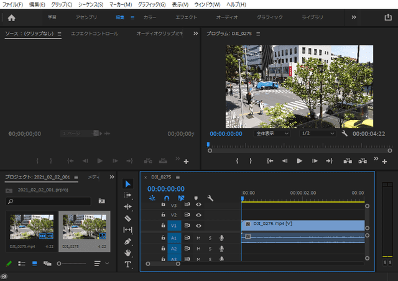This screenshot has height=281, width=398.
Task: Go to In point in Program monitor
Action: [270, 160]
